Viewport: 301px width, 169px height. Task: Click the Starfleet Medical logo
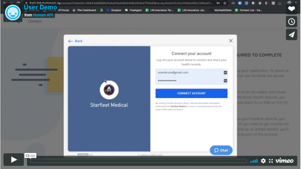[109, 90]
